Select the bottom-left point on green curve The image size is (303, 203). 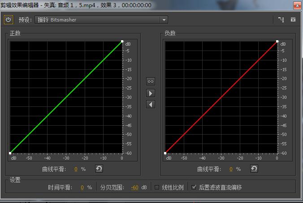pyautogui.click(x=10, y=153)
